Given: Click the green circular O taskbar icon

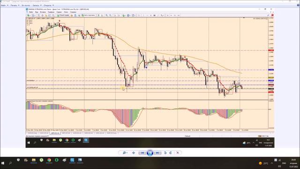Looking at the screenshot, I should pos(57,160).
